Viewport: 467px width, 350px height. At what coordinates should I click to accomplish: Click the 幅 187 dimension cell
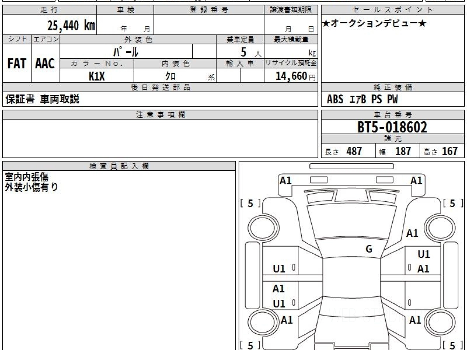click(x=397, y=151)
